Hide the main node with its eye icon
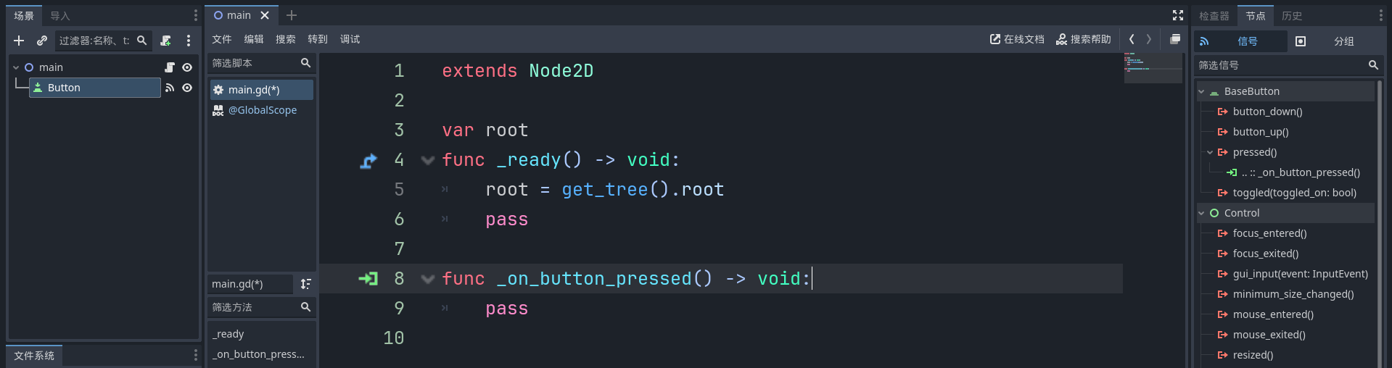The width and height of the screenshot is (1392, 368). pos(187,67)
